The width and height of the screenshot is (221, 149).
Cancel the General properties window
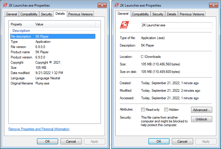click(182, 141)
